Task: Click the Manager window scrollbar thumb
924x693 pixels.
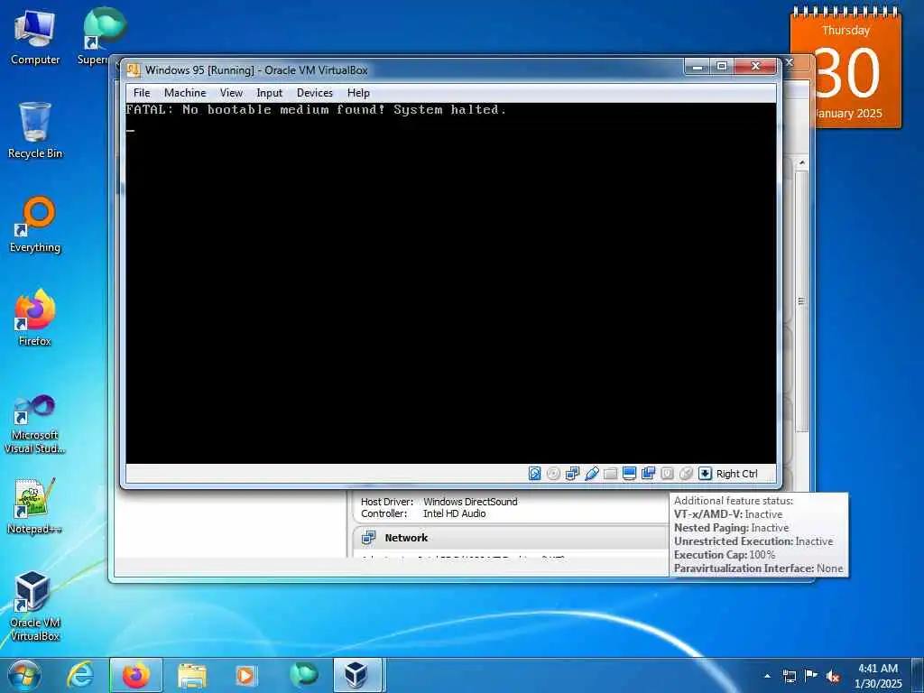Action: 801,301
